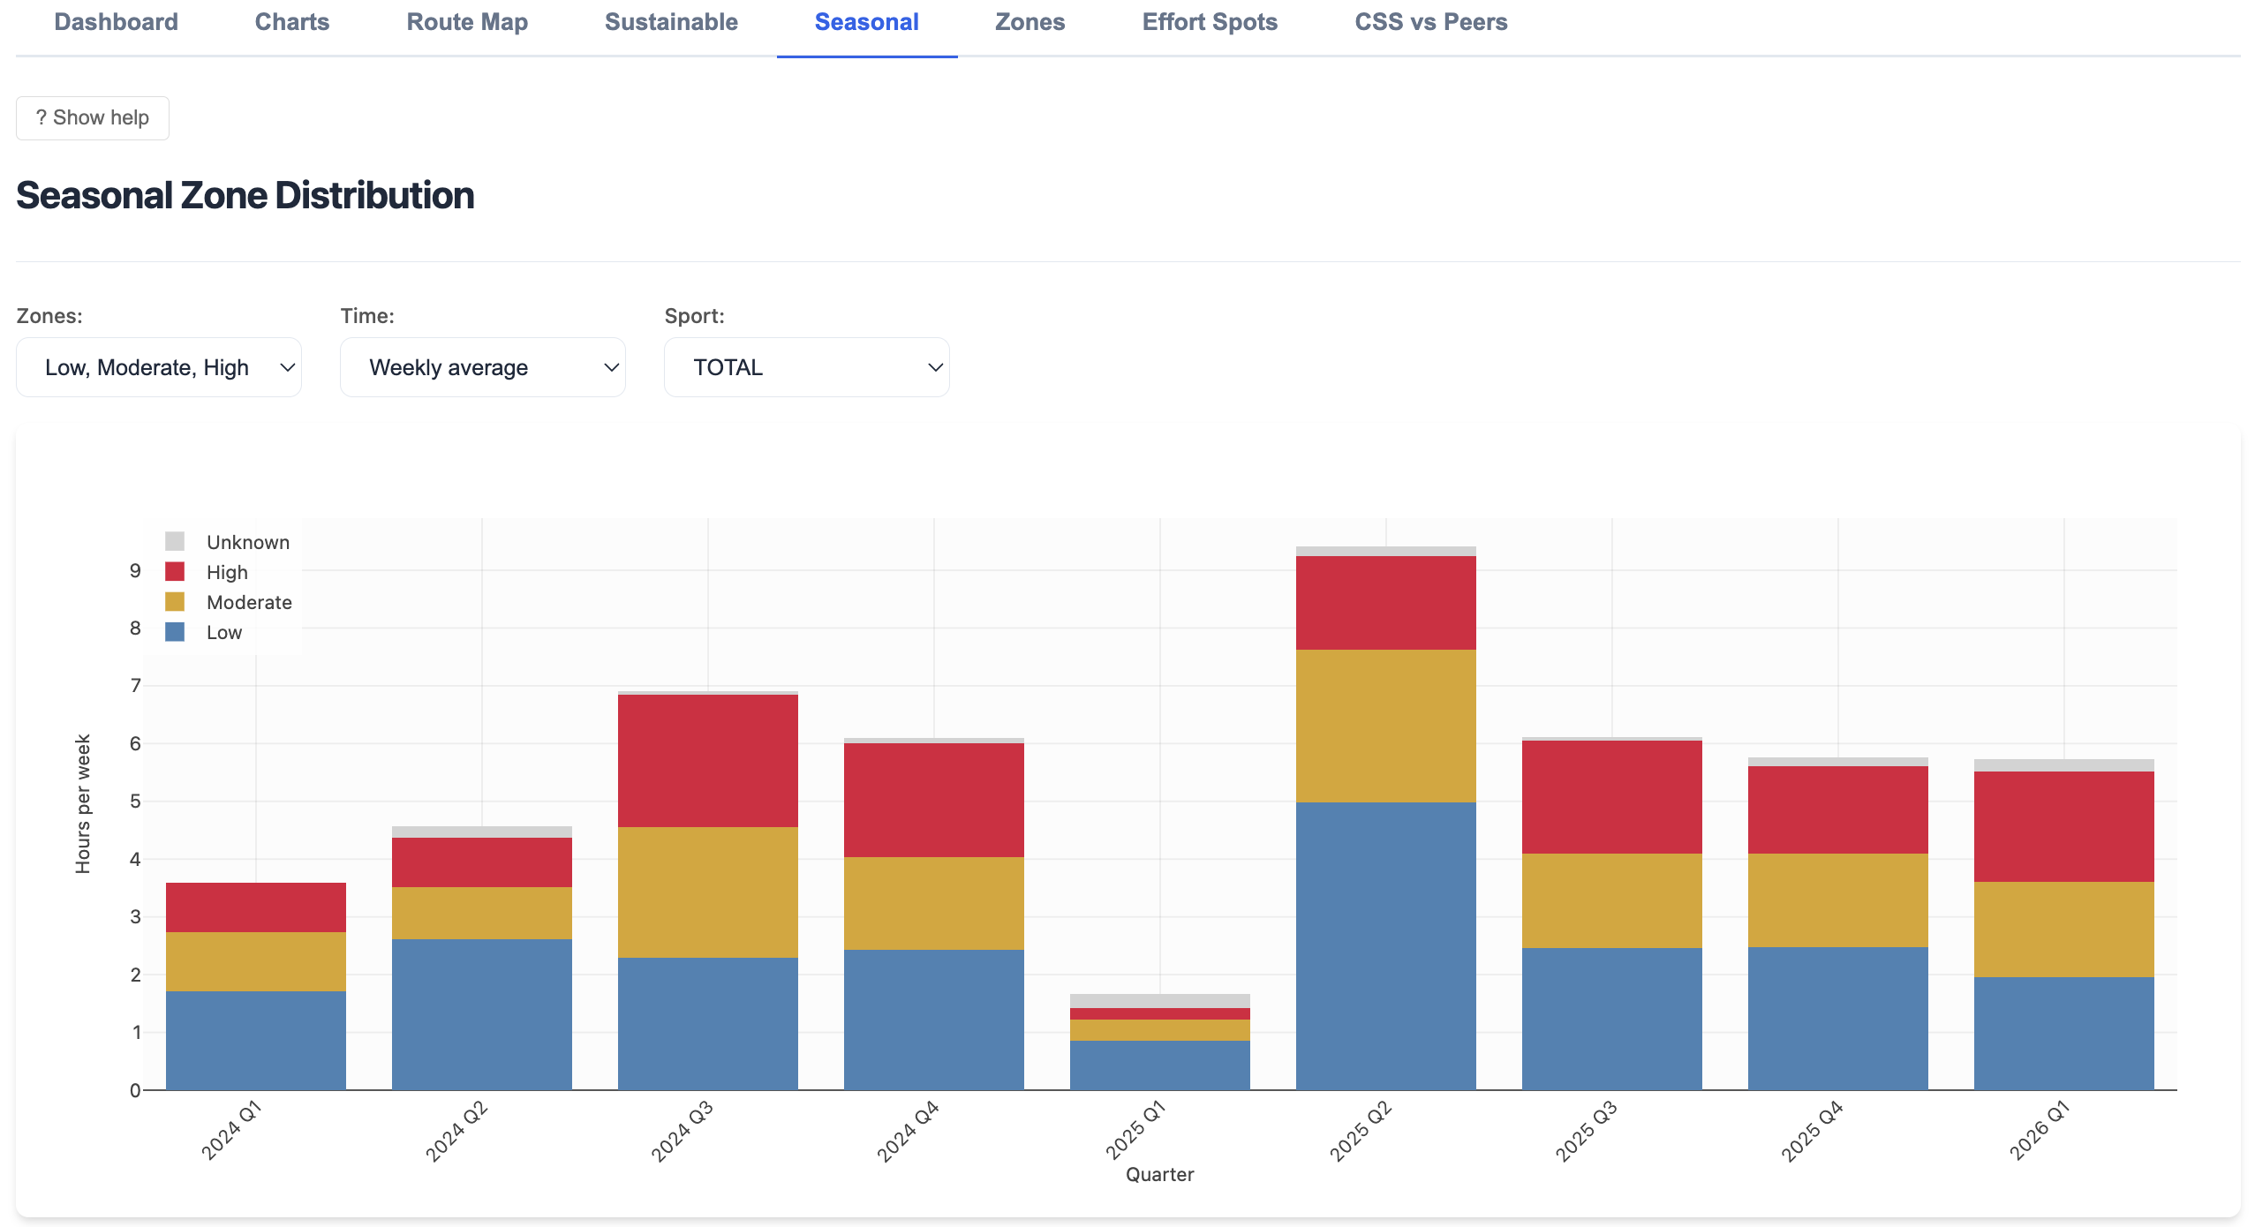Click the Low legend color swatch

pos(175,632)
